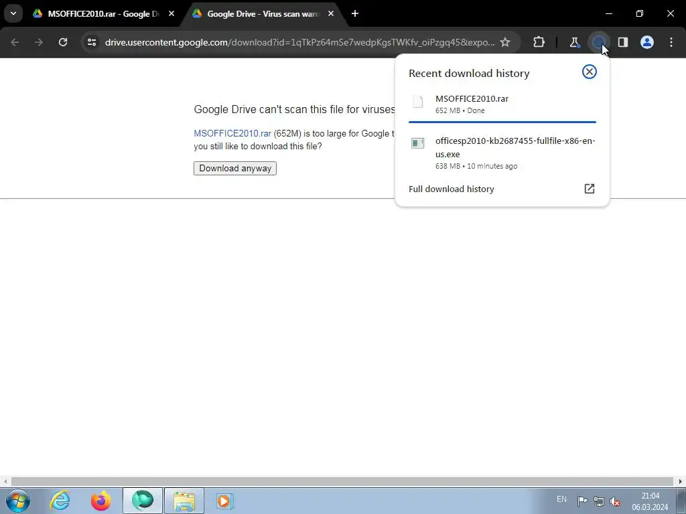Open the clock showing 21:04

650,501
